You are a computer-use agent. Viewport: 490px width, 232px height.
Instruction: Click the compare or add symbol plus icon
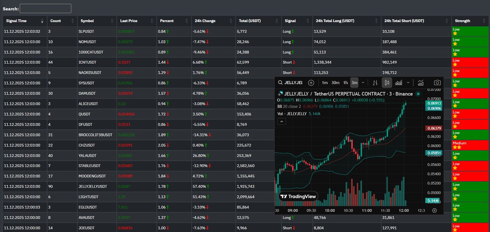pyautogui.click(x=311, y=83)
